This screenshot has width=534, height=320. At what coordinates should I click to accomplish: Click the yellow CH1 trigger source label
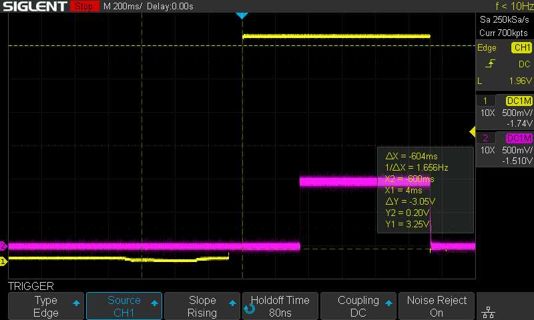click(521, 48)
